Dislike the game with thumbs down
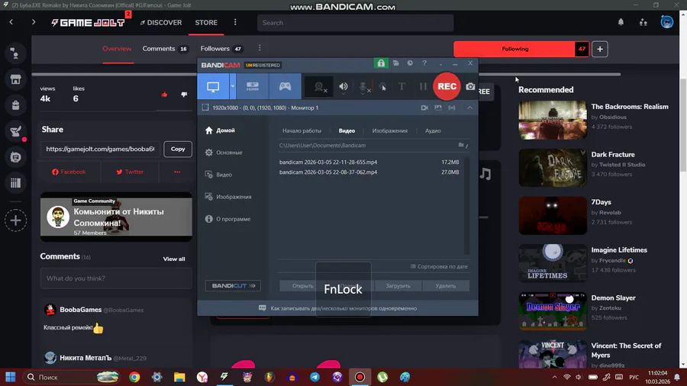This screenshot has width=687, height=386. (184, 95)
